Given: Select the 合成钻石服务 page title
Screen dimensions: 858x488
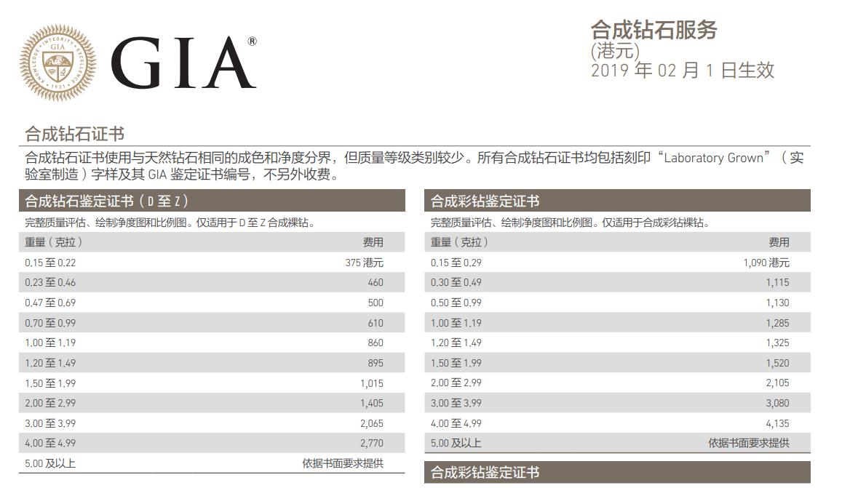Looking at the screenshot, I should 654,30.
